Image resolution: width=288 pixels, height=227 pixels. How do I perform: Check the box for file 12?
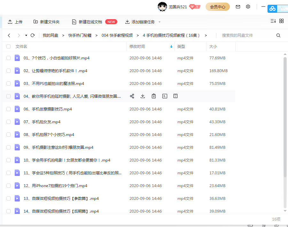click(x=8, y=185)
